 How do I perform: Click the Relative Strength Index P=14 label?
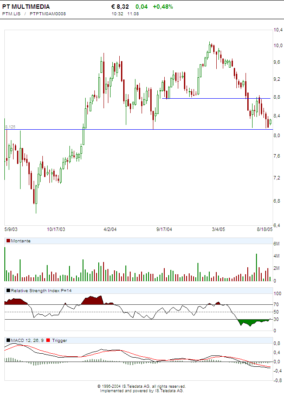point(41,291)
